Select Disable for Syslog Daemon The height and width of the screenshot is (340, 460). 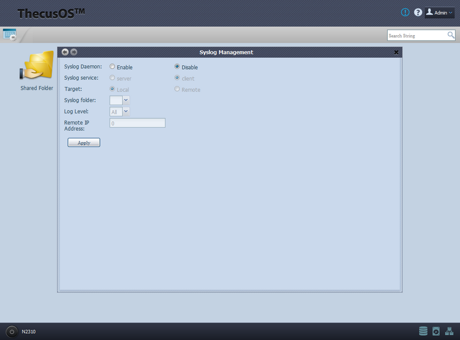[x=177, y=67]
